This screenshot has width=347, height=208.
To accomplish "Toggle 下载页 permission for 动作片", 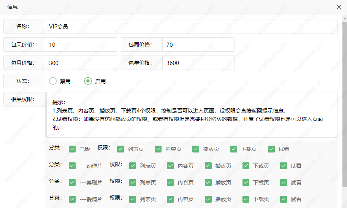I will click(x=246, y=166).
